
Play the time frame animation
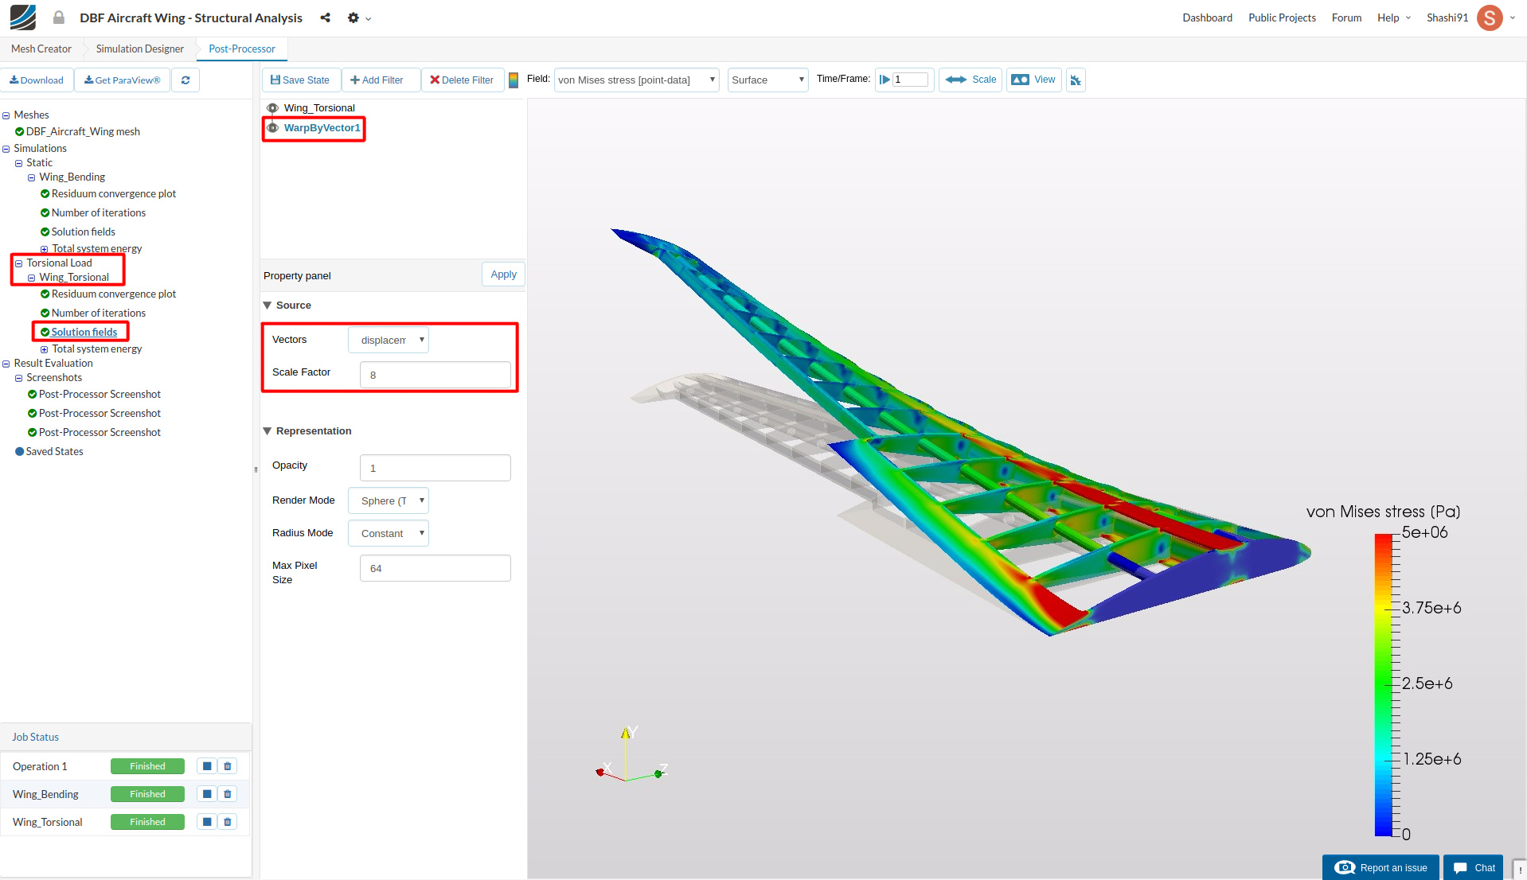885,80
